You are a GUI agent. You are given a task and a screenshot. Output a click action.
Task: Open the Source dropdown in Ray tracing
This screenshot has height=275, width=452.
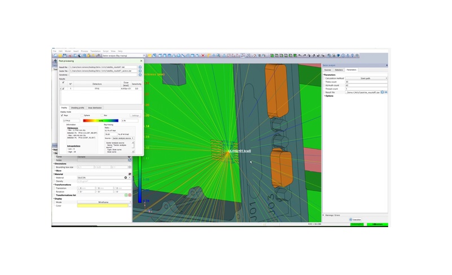pos(123,138)
